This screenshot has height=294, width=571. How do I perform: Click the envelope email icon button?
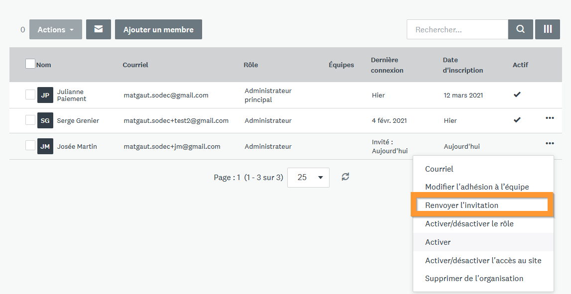pos(99,29)
